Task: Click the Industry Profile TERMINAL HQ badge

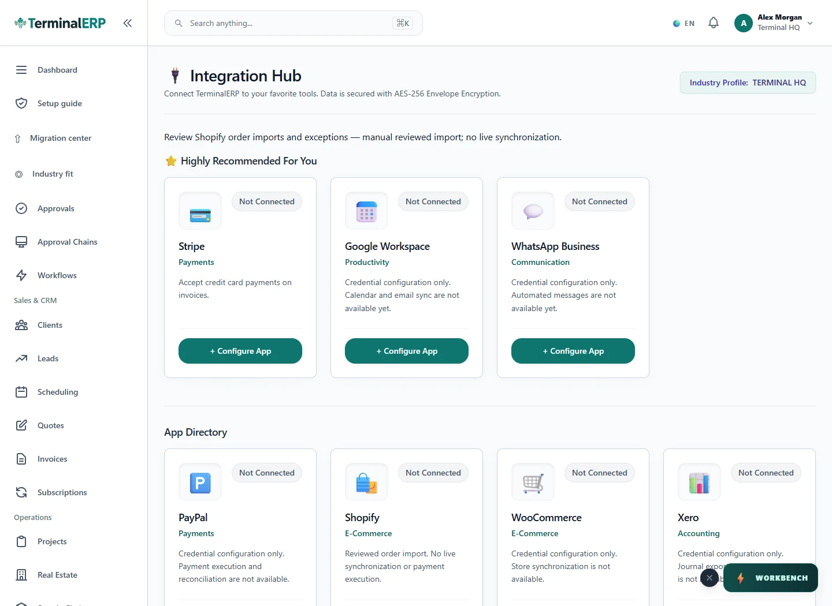Action: coord(748,83)
